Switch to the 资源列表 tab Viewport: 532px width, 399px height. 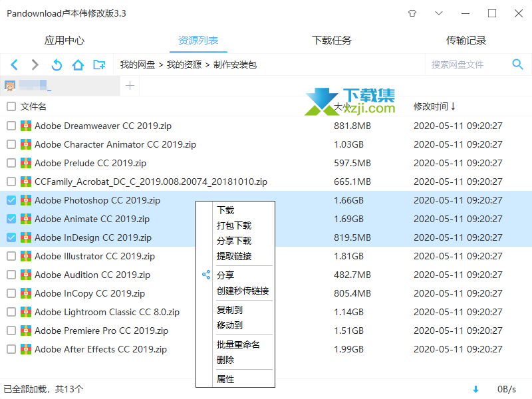(198, 41)
